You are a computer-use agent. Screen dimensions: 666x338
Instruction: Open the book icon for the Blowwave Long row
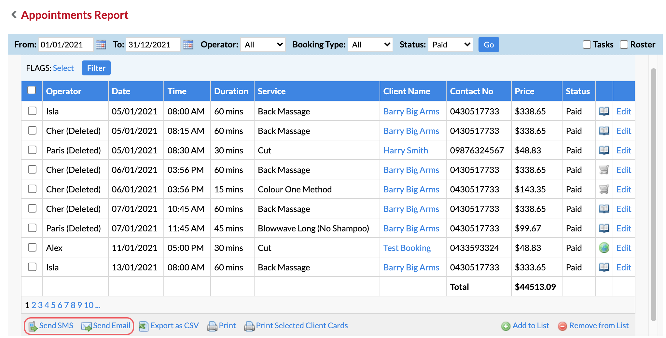(x=604, y=228)
